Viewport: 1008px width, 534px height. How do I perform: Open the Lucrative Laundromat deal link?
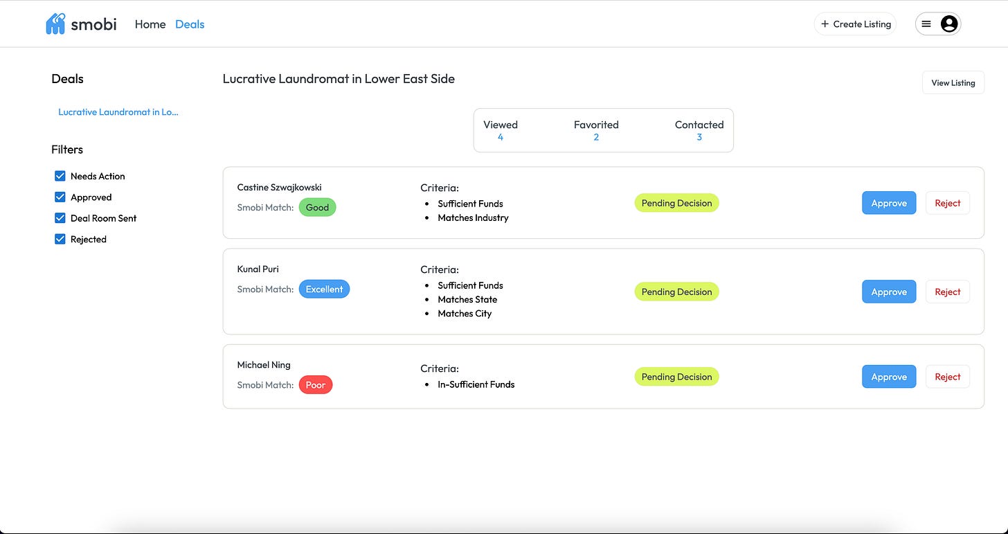pyautogui.click(x=118, y=112)
